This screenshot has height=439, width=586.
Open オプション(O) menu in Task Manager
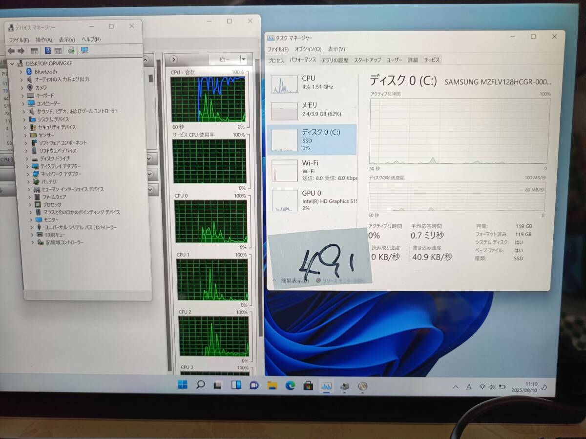click(x=308, y=49)
